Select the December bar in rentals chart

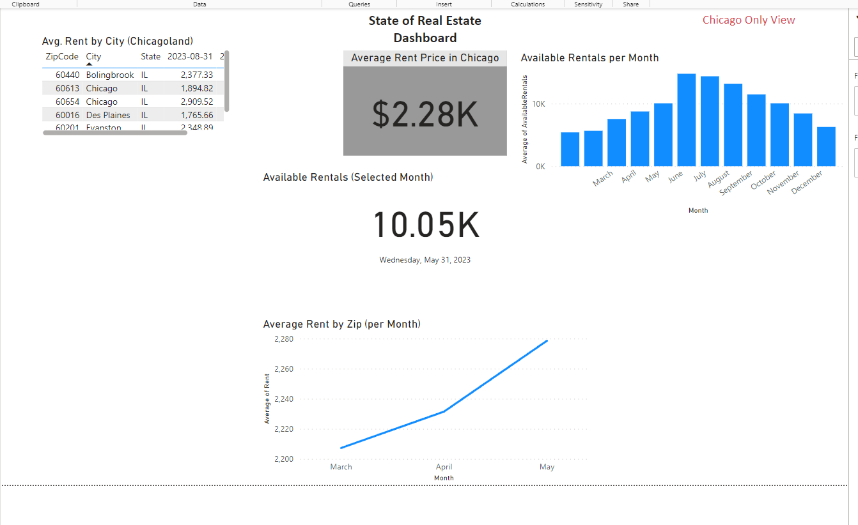pyautogui.click(x=826, y=146)
